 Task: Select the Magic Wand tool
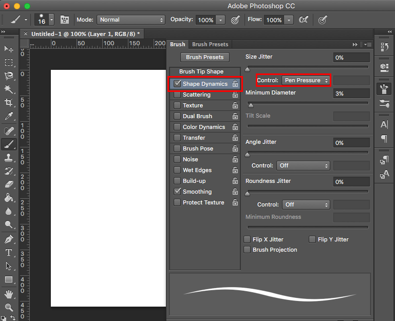pos(9,89)
